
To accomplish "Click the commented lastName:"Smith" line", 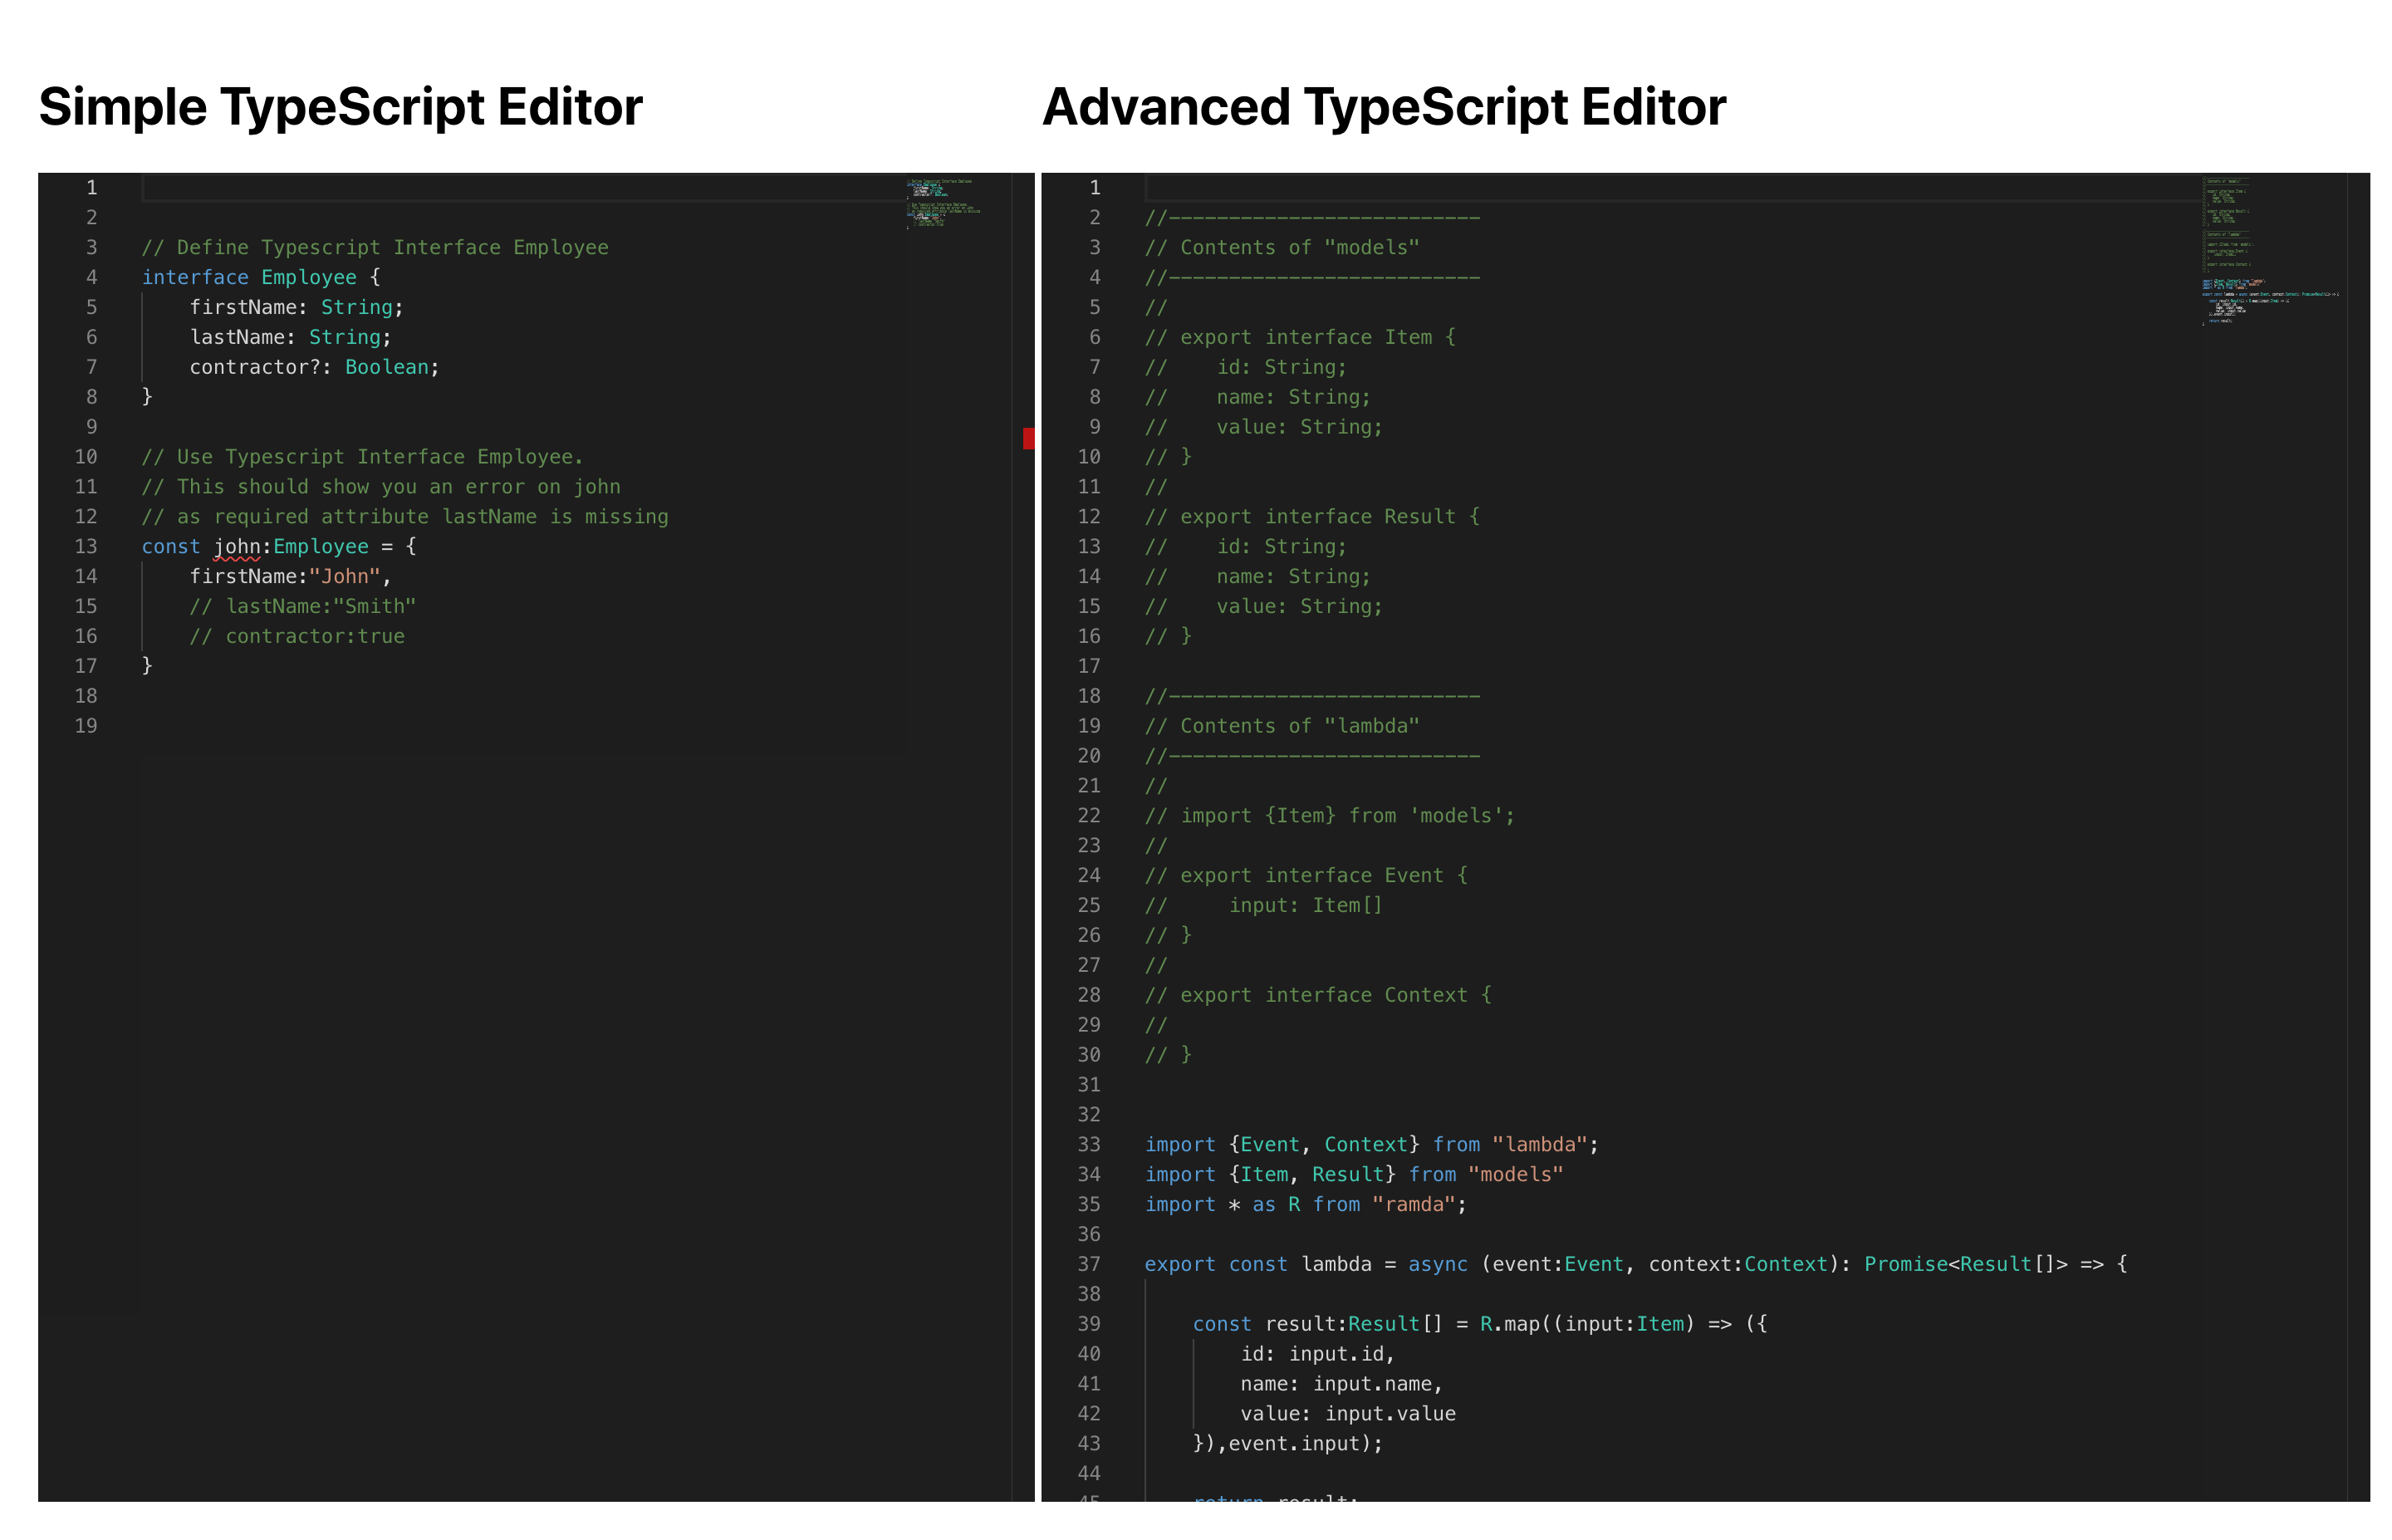I will tap(301, 607).
